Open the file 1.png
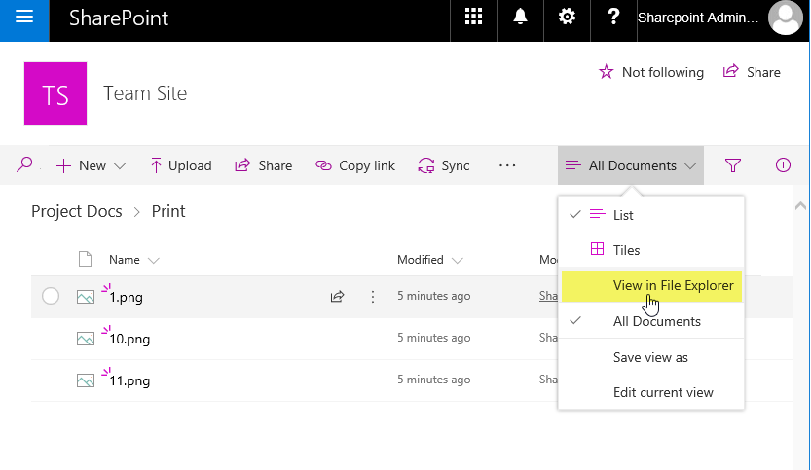 coord(126,298)
